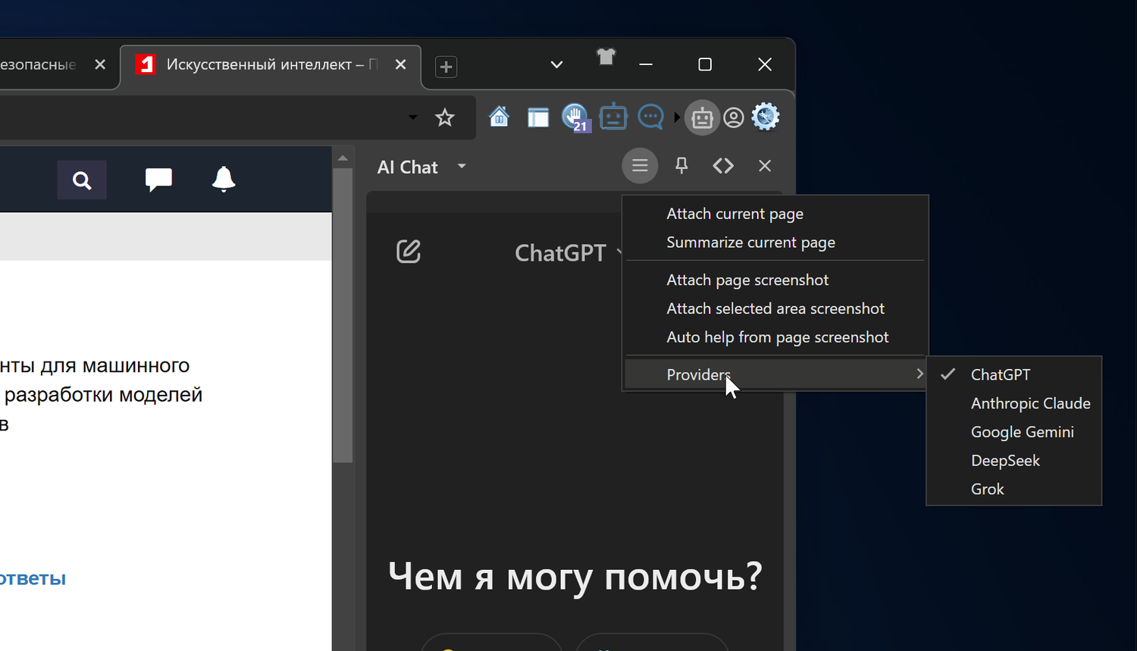The width and height of the screenshot is (1137, 651).
Task: Choose 'Summarize current page'
Action: [775, 243]
